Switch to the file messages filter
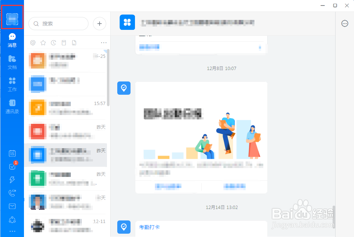Screen dimensions: 354x237 pyautogui.click(x=74, y=42)
